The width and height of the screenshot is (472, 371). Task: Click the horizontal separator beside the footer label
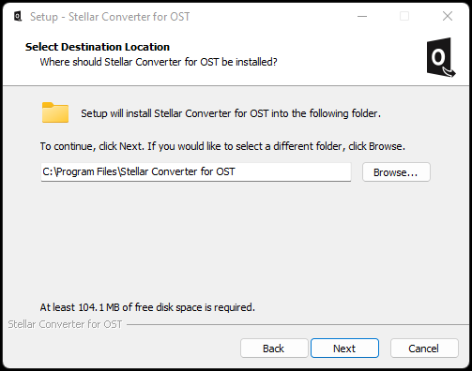coord(297,325)
